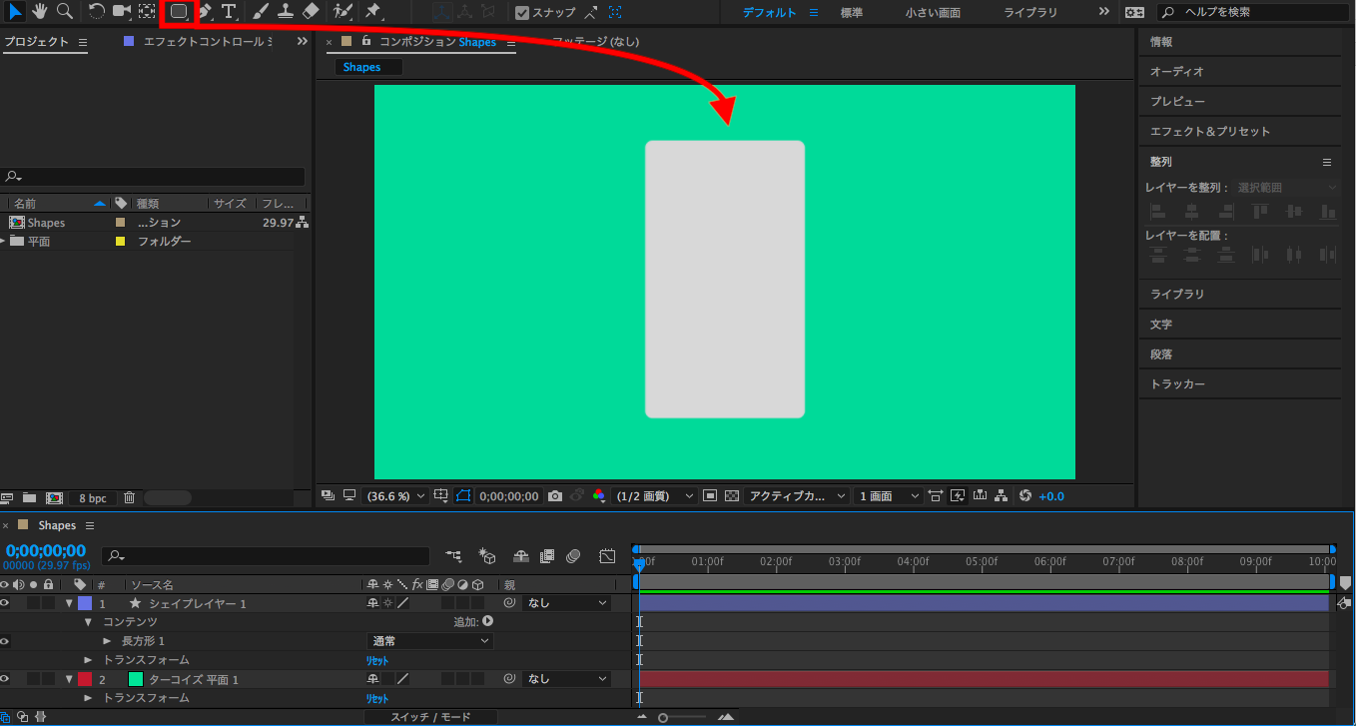This screenshot has width=1356, height=726.
Task: Select the Hand tool
Action: point(40,11)
